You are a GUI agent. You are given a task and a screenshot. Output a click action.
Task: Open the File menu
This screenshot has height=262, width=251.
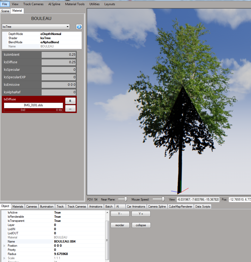click(5, 4)
